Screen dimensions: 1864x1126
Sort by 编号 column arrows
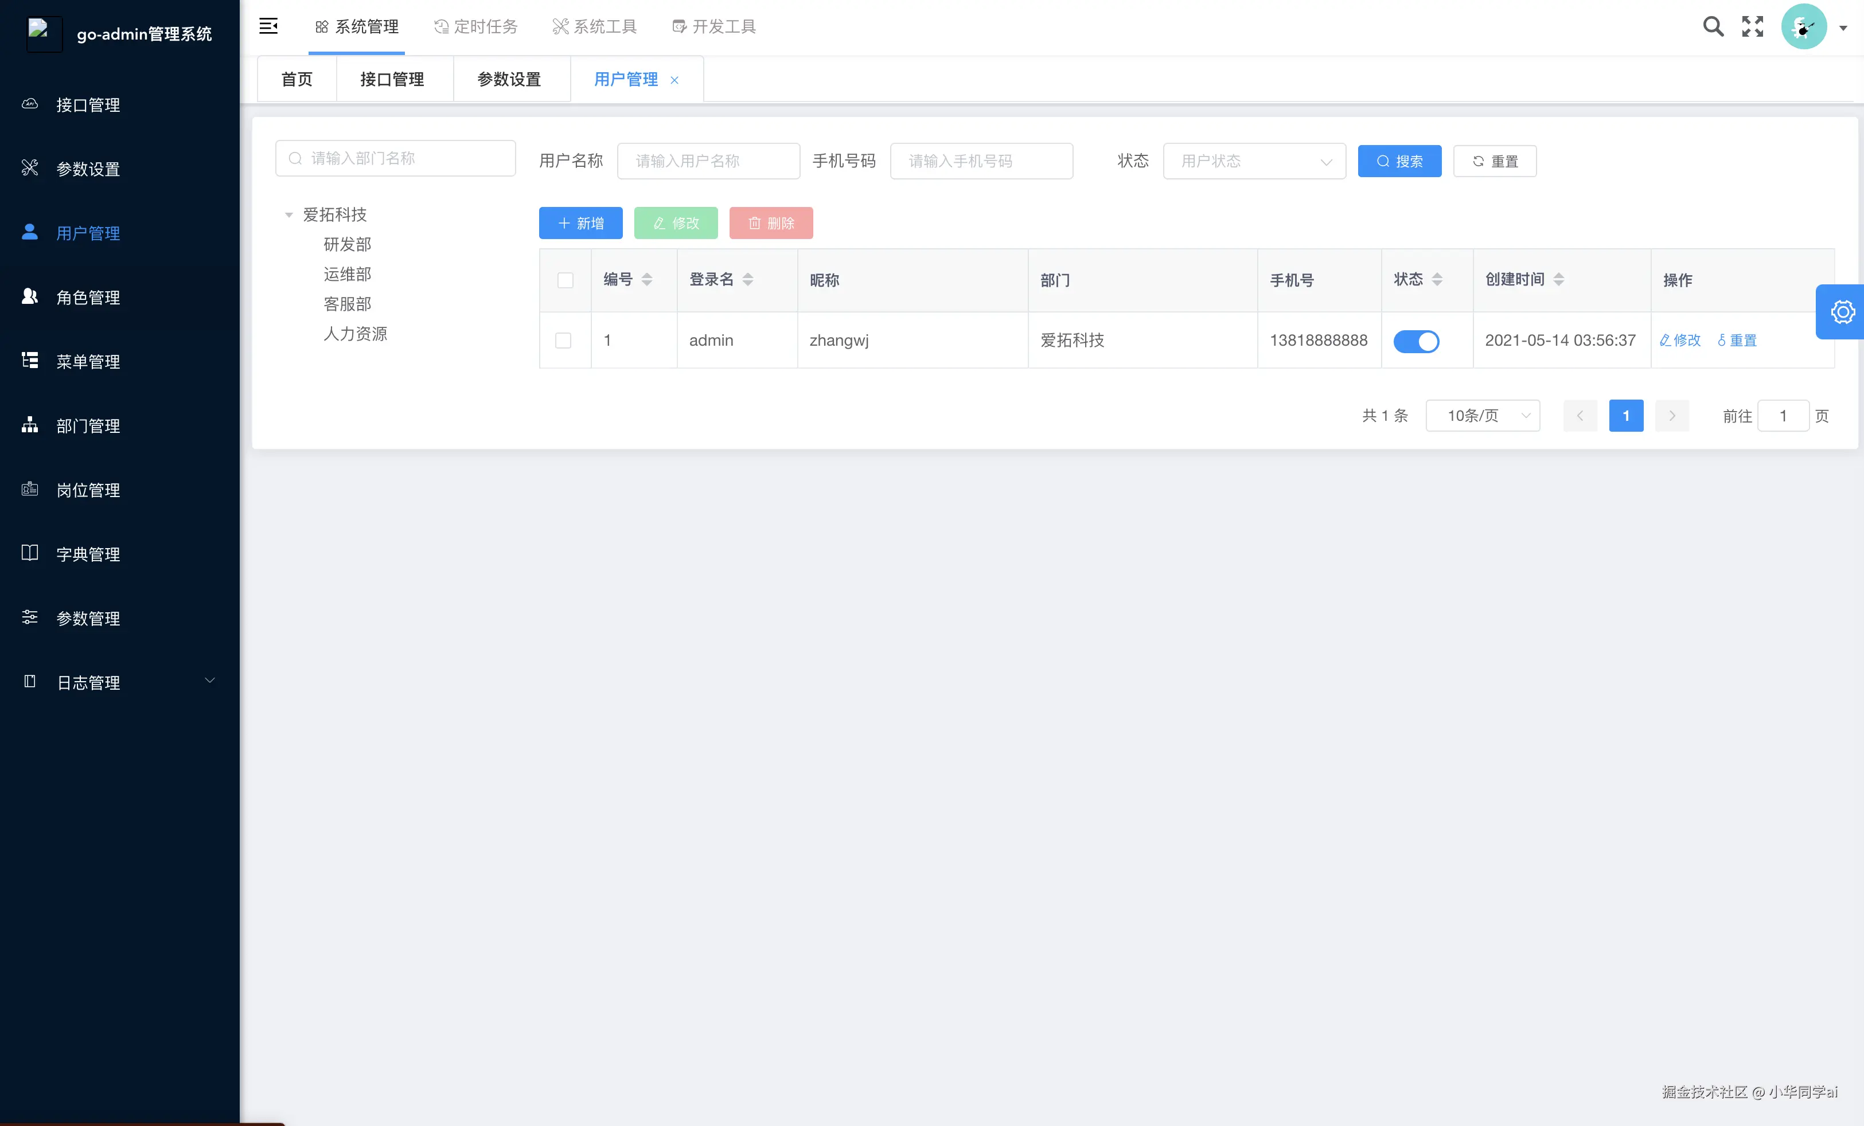647,280
